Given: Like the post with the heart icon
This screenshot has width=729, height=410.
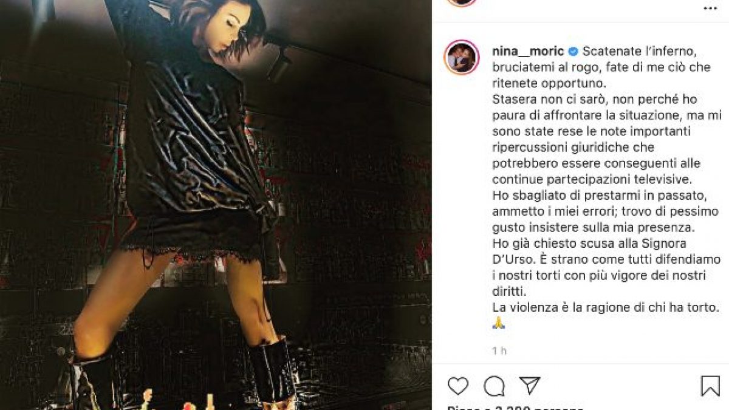Looking at the screenshot, I should pos(458,386).
